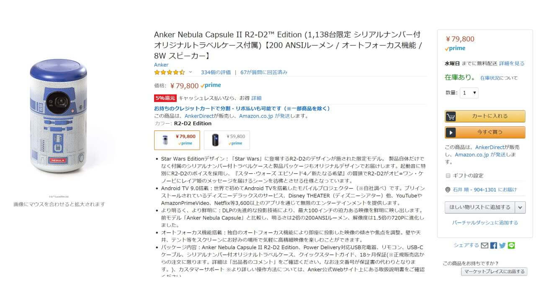The width and height of the screenshot is (536, 301).
Task: Click the play icon on 今すぐ買う
Action: pyautogui.click(x=451, y=132)
